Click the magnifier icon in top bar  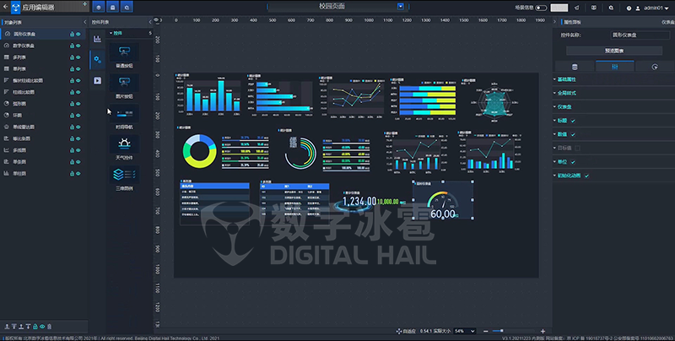coord(611,8)
